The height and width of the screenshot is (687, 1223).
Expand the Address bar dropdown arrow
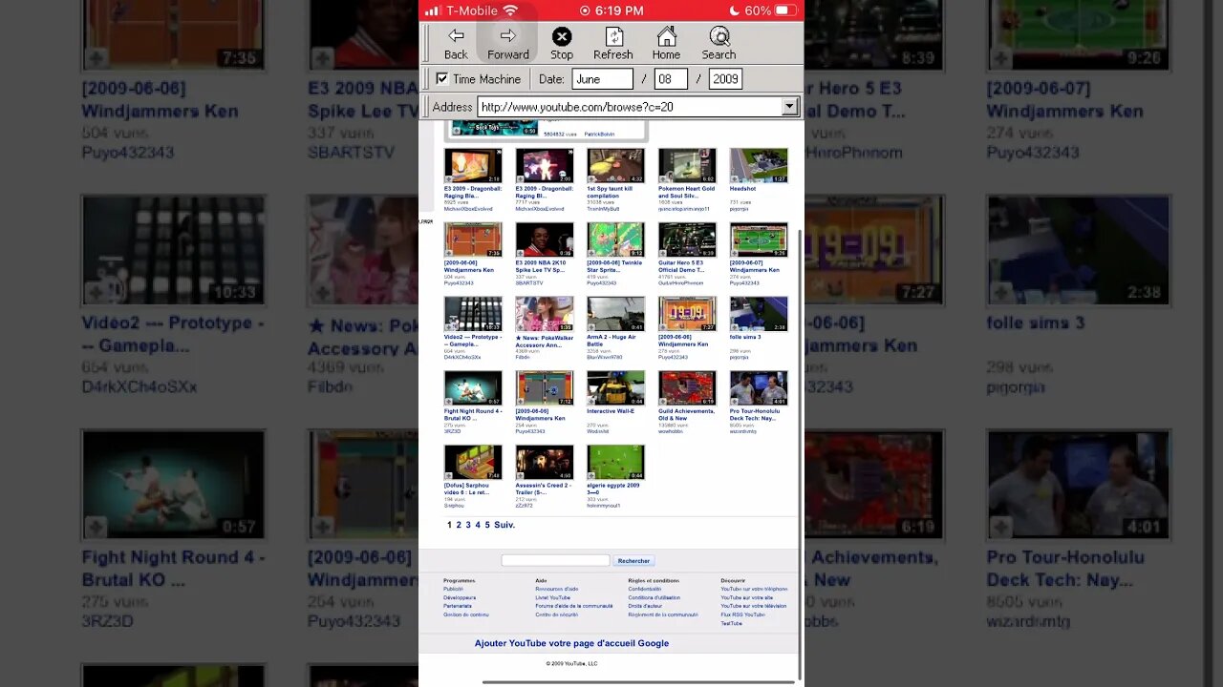(x=789, y=107)
